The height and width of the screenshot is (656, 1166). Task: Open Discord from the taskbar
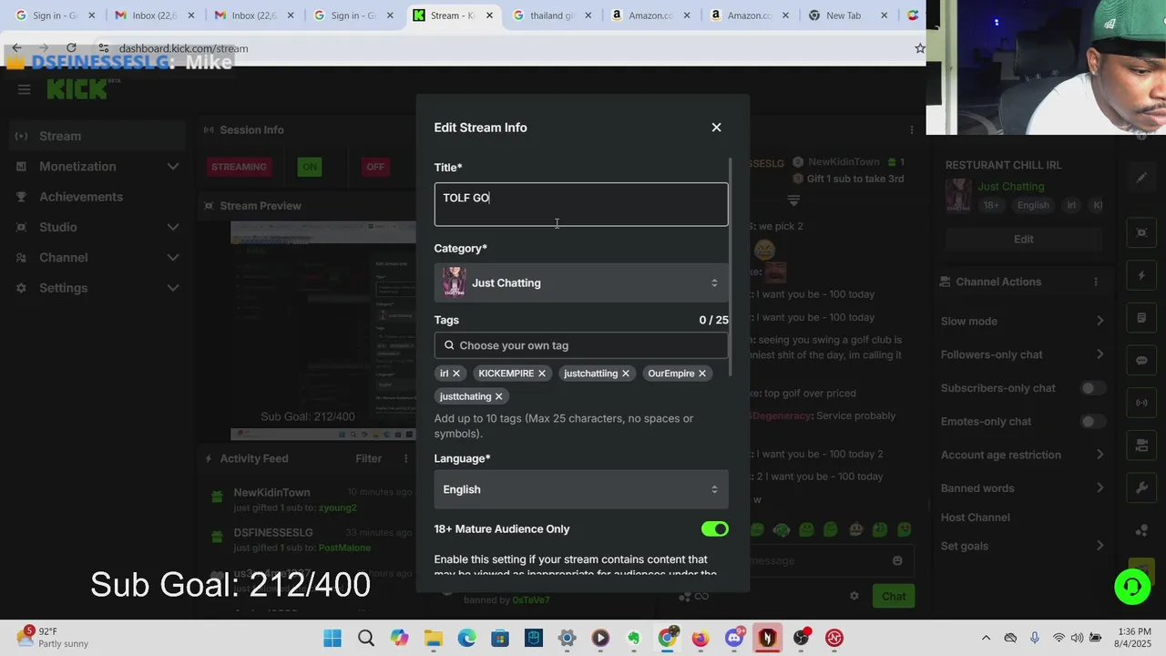point(733,639)
